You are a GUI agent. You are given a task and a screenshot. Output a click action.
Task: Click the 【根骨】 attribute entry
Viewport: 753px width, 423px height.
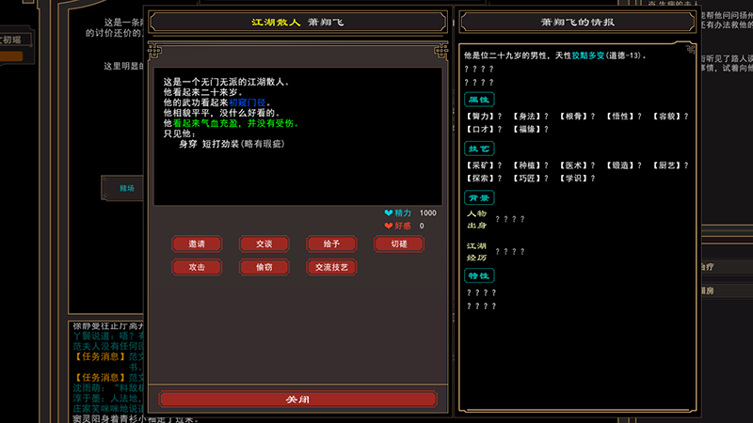coord(577,116)
